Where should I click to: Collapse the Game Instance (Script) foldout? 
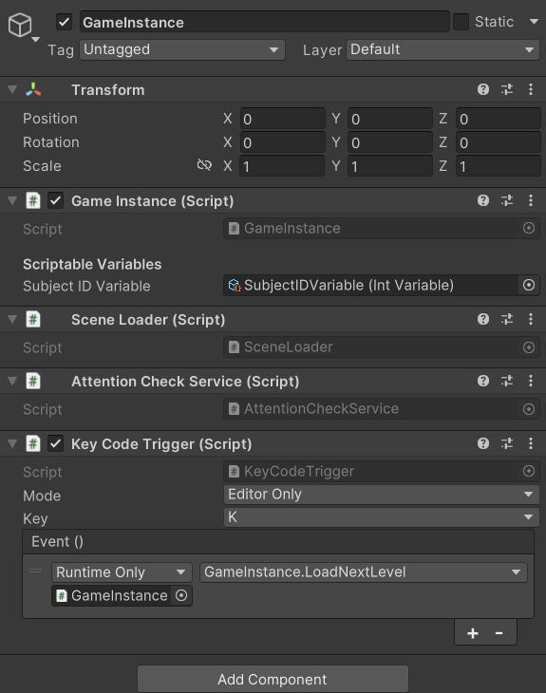pos(12,200)
